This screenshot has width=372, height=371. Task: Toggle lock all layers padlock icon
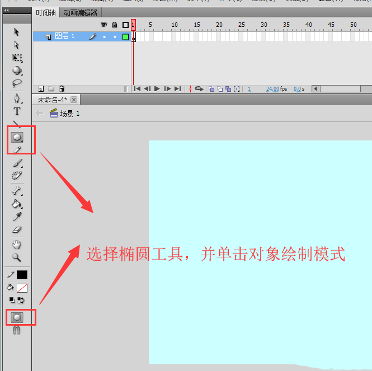click(114, 25)
